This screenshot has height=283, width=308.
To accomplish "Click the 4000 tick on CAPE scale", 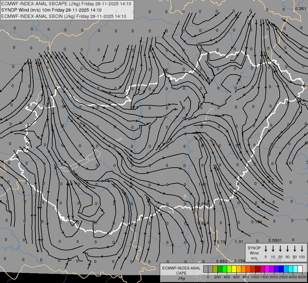I will click(293, 277).
